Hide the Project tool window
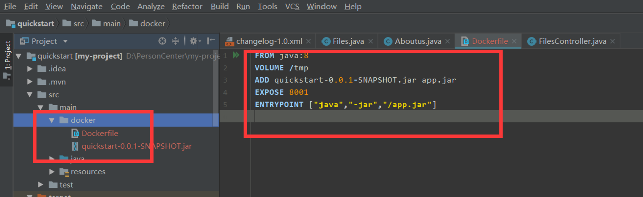This screenshot has height=197, width=643. (211, 41)
